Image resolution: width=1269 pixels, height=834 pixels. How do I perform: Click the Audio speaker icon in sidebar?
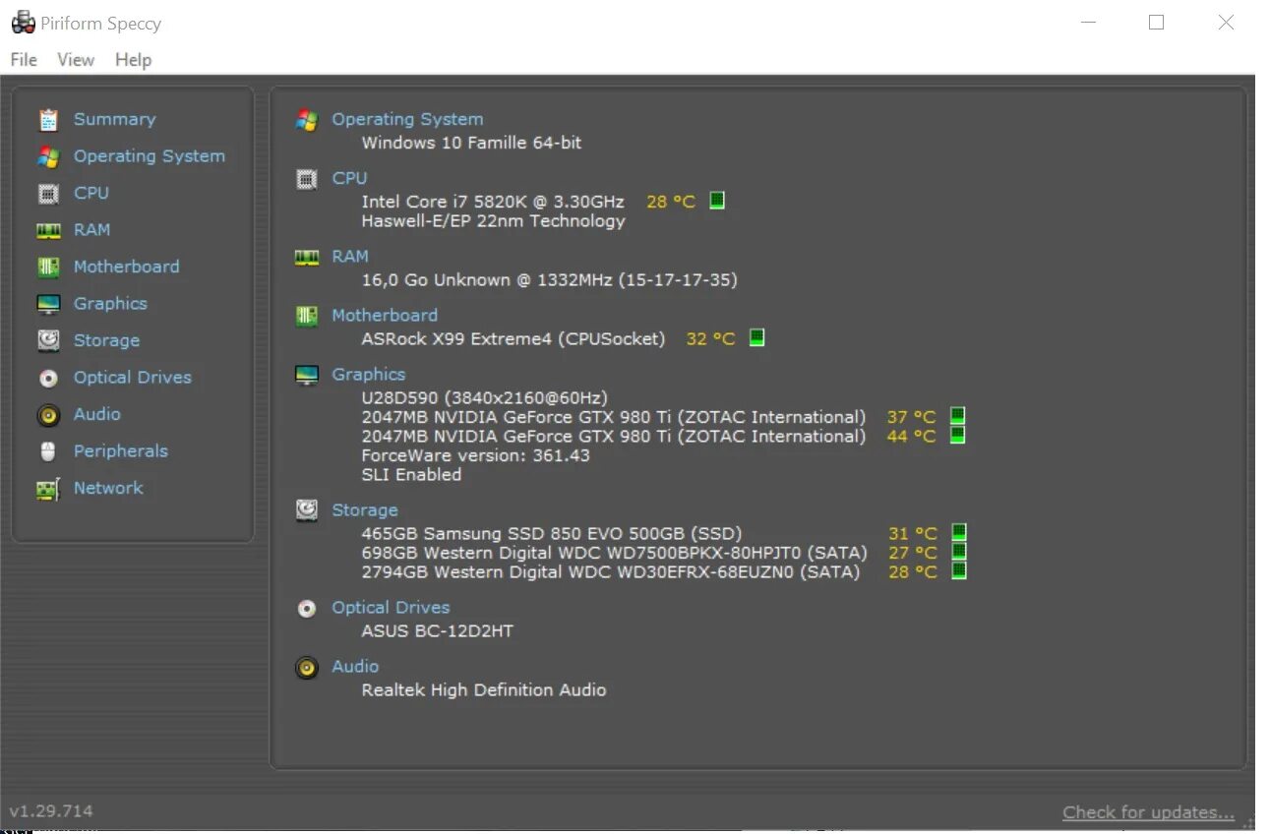[x=48, y=415]
